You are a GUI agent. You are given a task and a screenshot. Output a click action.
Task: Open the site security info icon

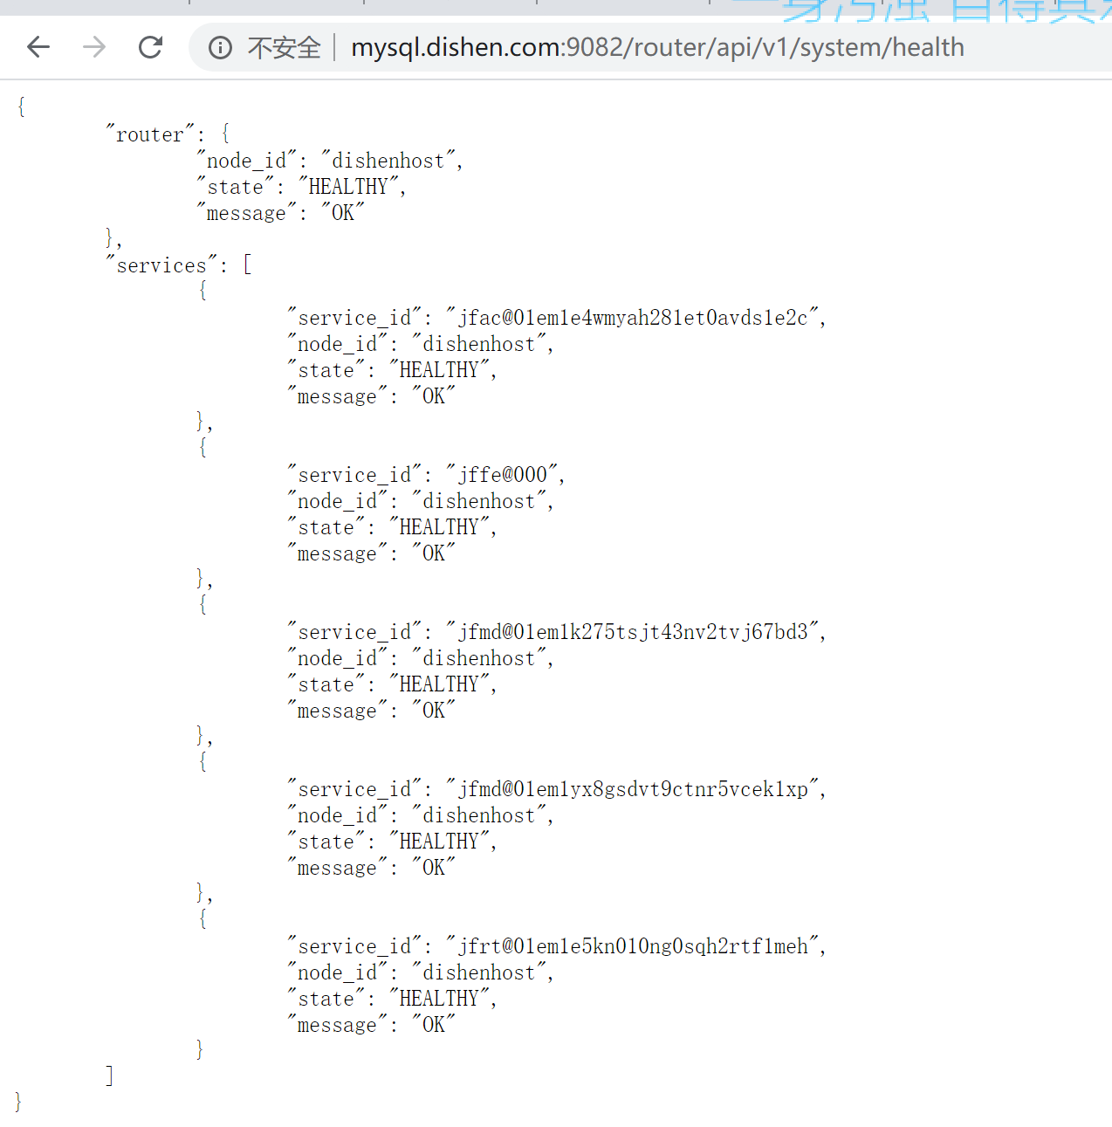tap(220, 47)
